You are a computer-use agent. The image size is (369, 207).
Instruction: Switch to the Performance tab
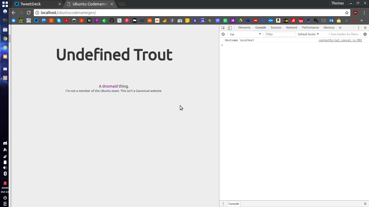coord(310,28)
